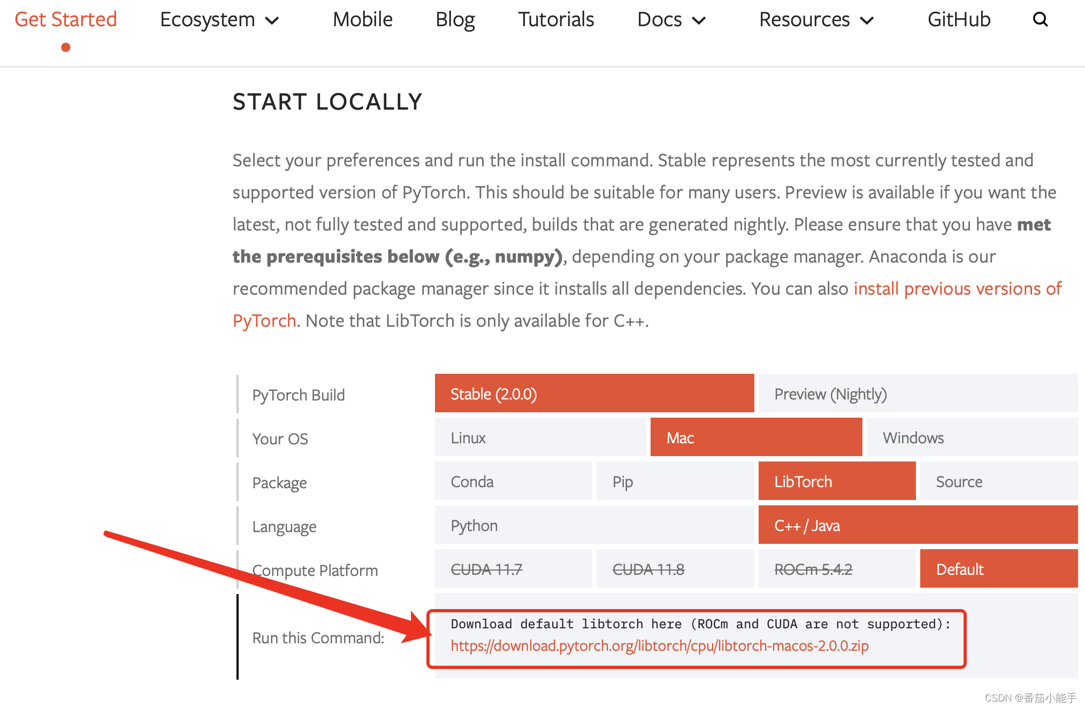Select the Pip package option
This screenshot has height=708, width=1085.
click(675, 481)
